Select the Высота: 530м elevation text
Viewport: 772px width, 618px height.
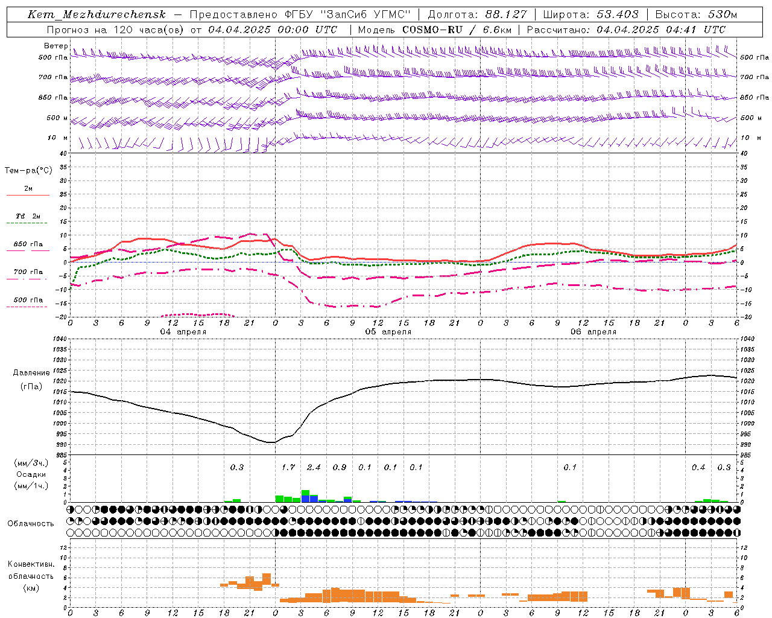tap(696, 14)
